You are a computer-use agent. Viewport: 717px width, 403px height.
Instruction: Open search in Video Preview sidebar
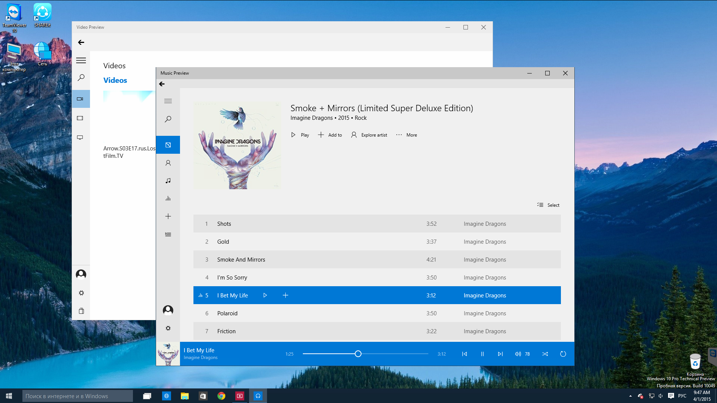(x=81, y=78)
